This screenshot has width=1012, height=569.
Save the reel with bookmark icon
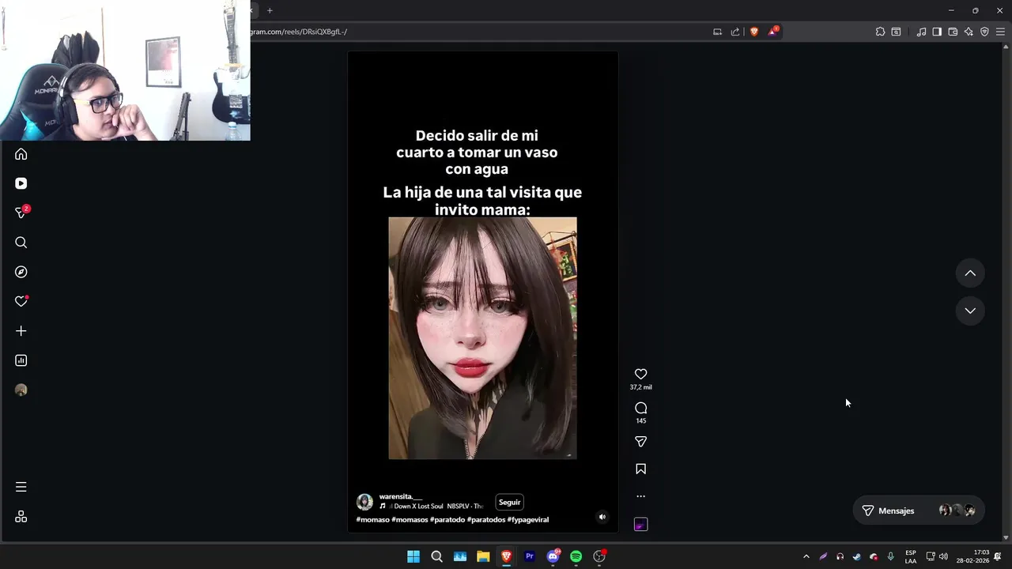(641, 469)
